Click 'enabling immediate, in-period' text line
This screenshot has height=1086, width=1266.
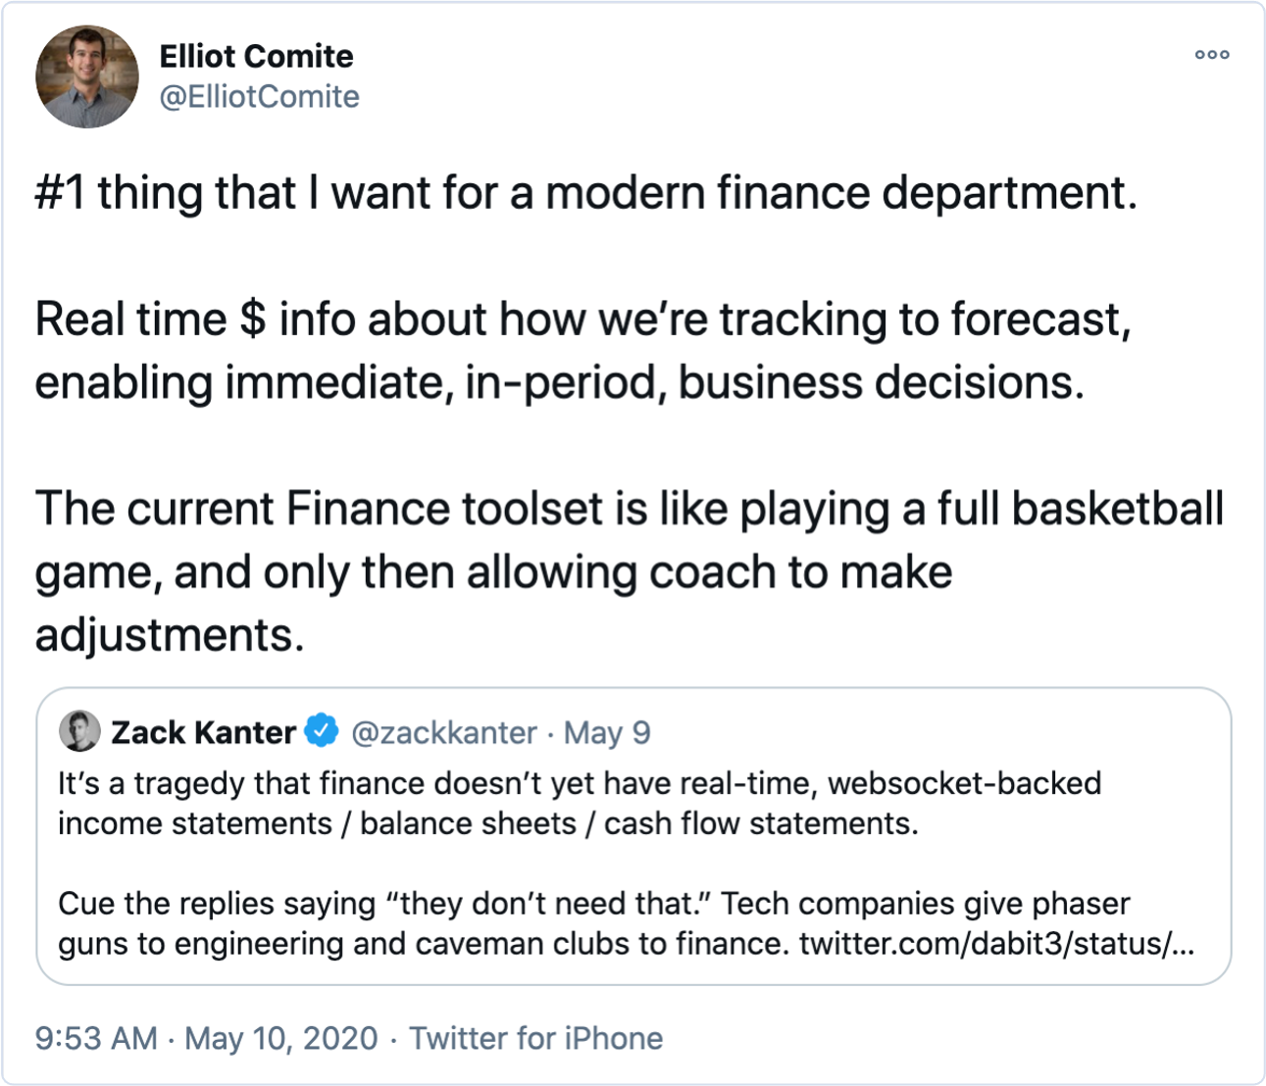click(x=559, y=382)
